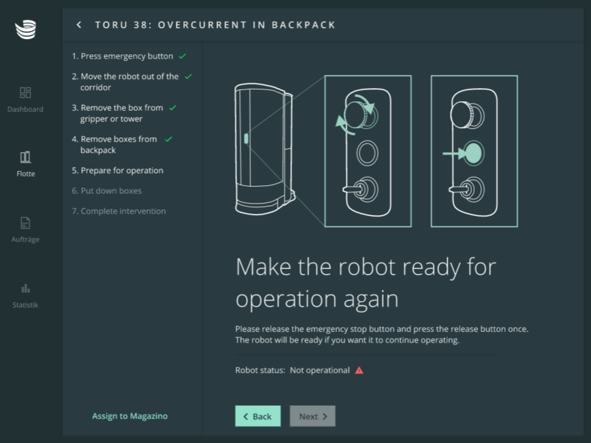Click the emergency stop release diagram thumbnail
The image size is (591, 443).
pyautogui.click(x=368, y=151)
